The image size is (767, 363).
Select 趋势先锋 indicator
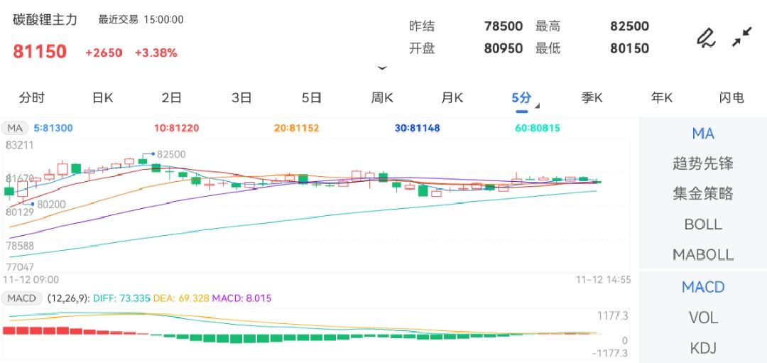pyautogui.click(x=703, y=163)
